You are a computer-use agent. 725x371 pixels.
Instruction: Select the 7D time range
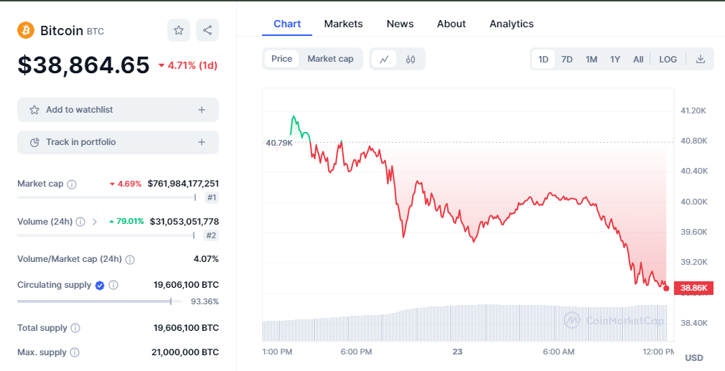tap(566, 59)
